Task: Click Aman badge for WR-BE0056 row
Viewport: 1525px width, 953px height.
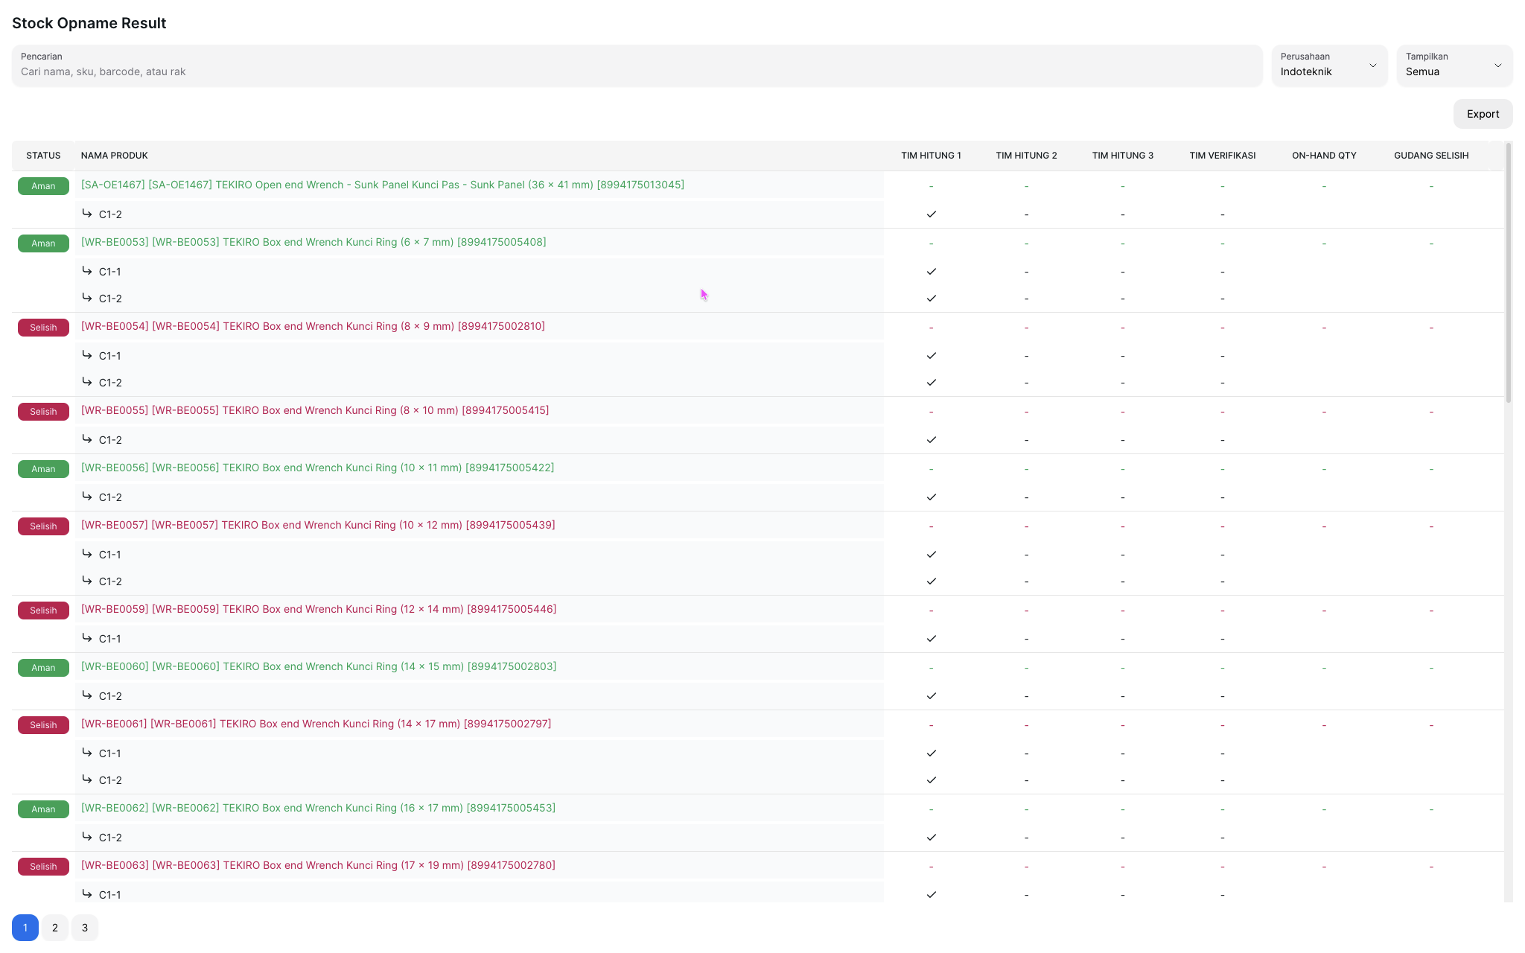Action: 43,469
